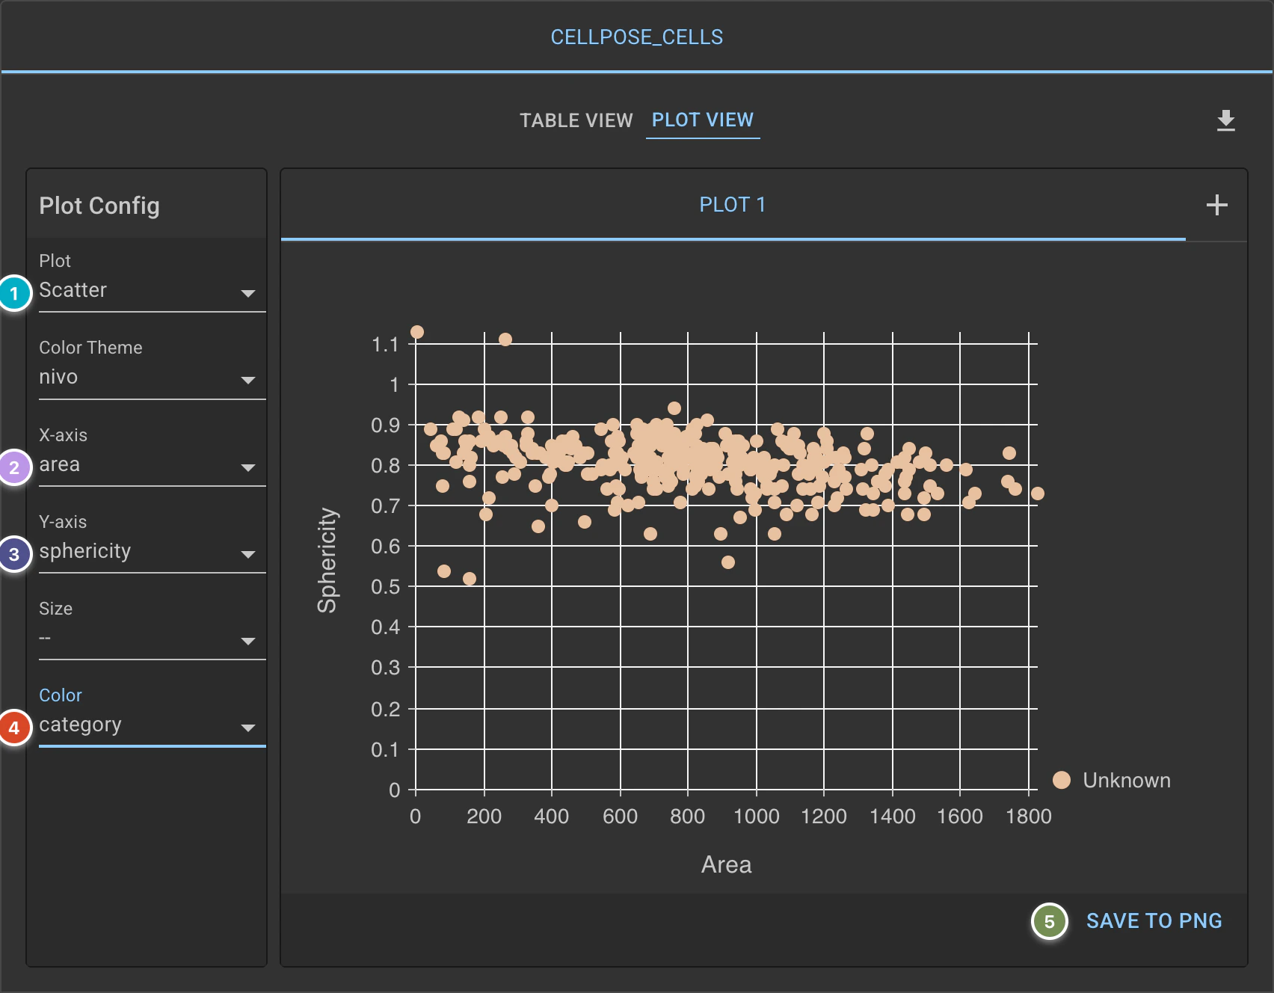Click the 1800 tick label on Area axis
The image size is (1274, 993).
click(x=1029, y=817)
